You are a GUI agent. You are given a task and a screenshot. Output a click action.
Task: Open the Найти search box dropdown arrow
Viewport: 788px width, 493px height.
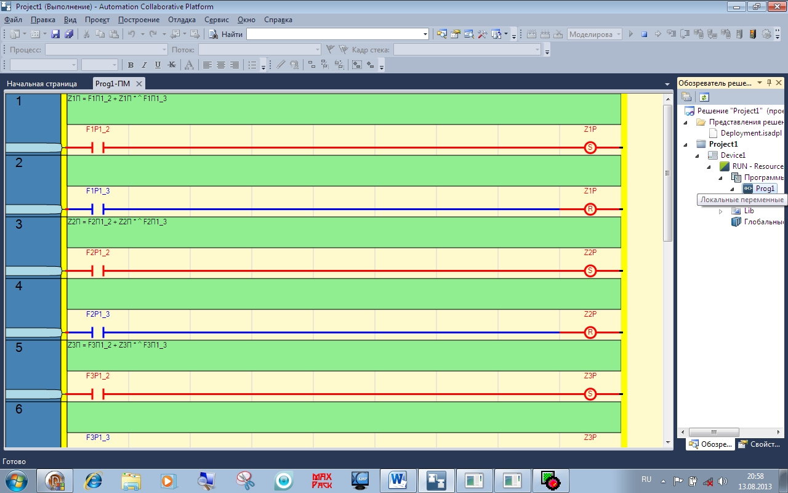point(425,35)
